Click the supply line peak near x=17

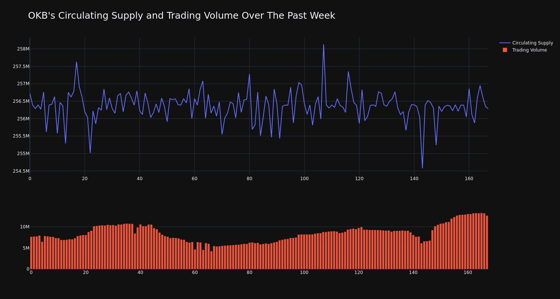77,62
